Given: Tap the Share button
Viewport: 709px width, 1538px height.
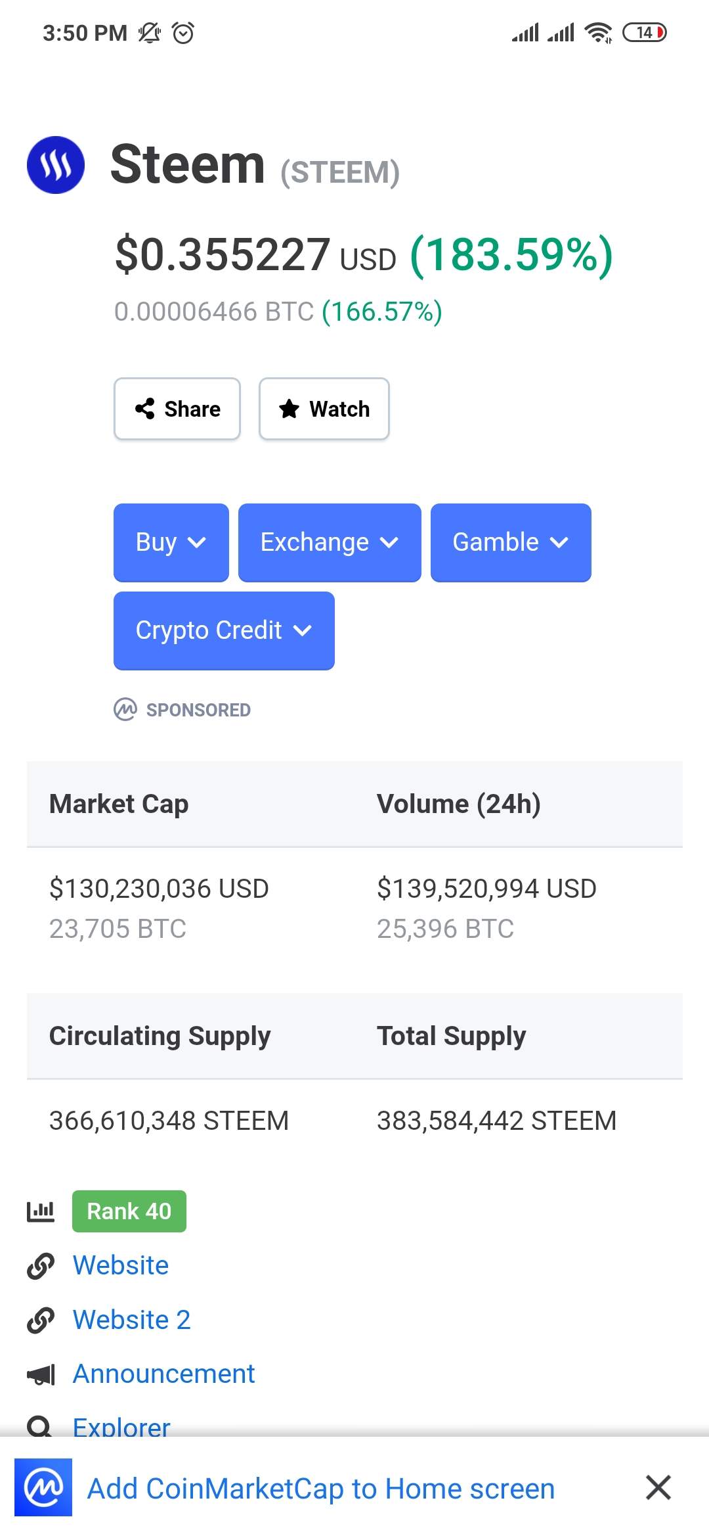Looking at the screenshot, I should pos(177,409).
